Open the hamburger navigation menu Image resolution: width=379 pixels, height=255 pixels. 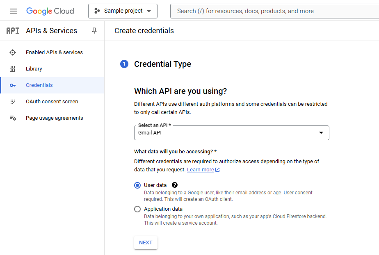tap(14, 11)
